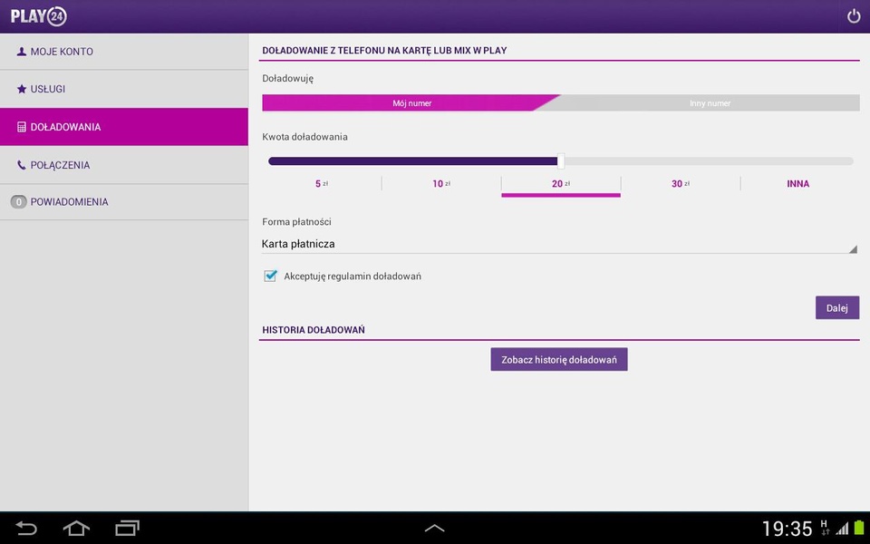Uncheck Akceptuję regulamin doładowań checkbox
Image resolution: width=870 pixels, height=544 pixels.
point(270,276)
